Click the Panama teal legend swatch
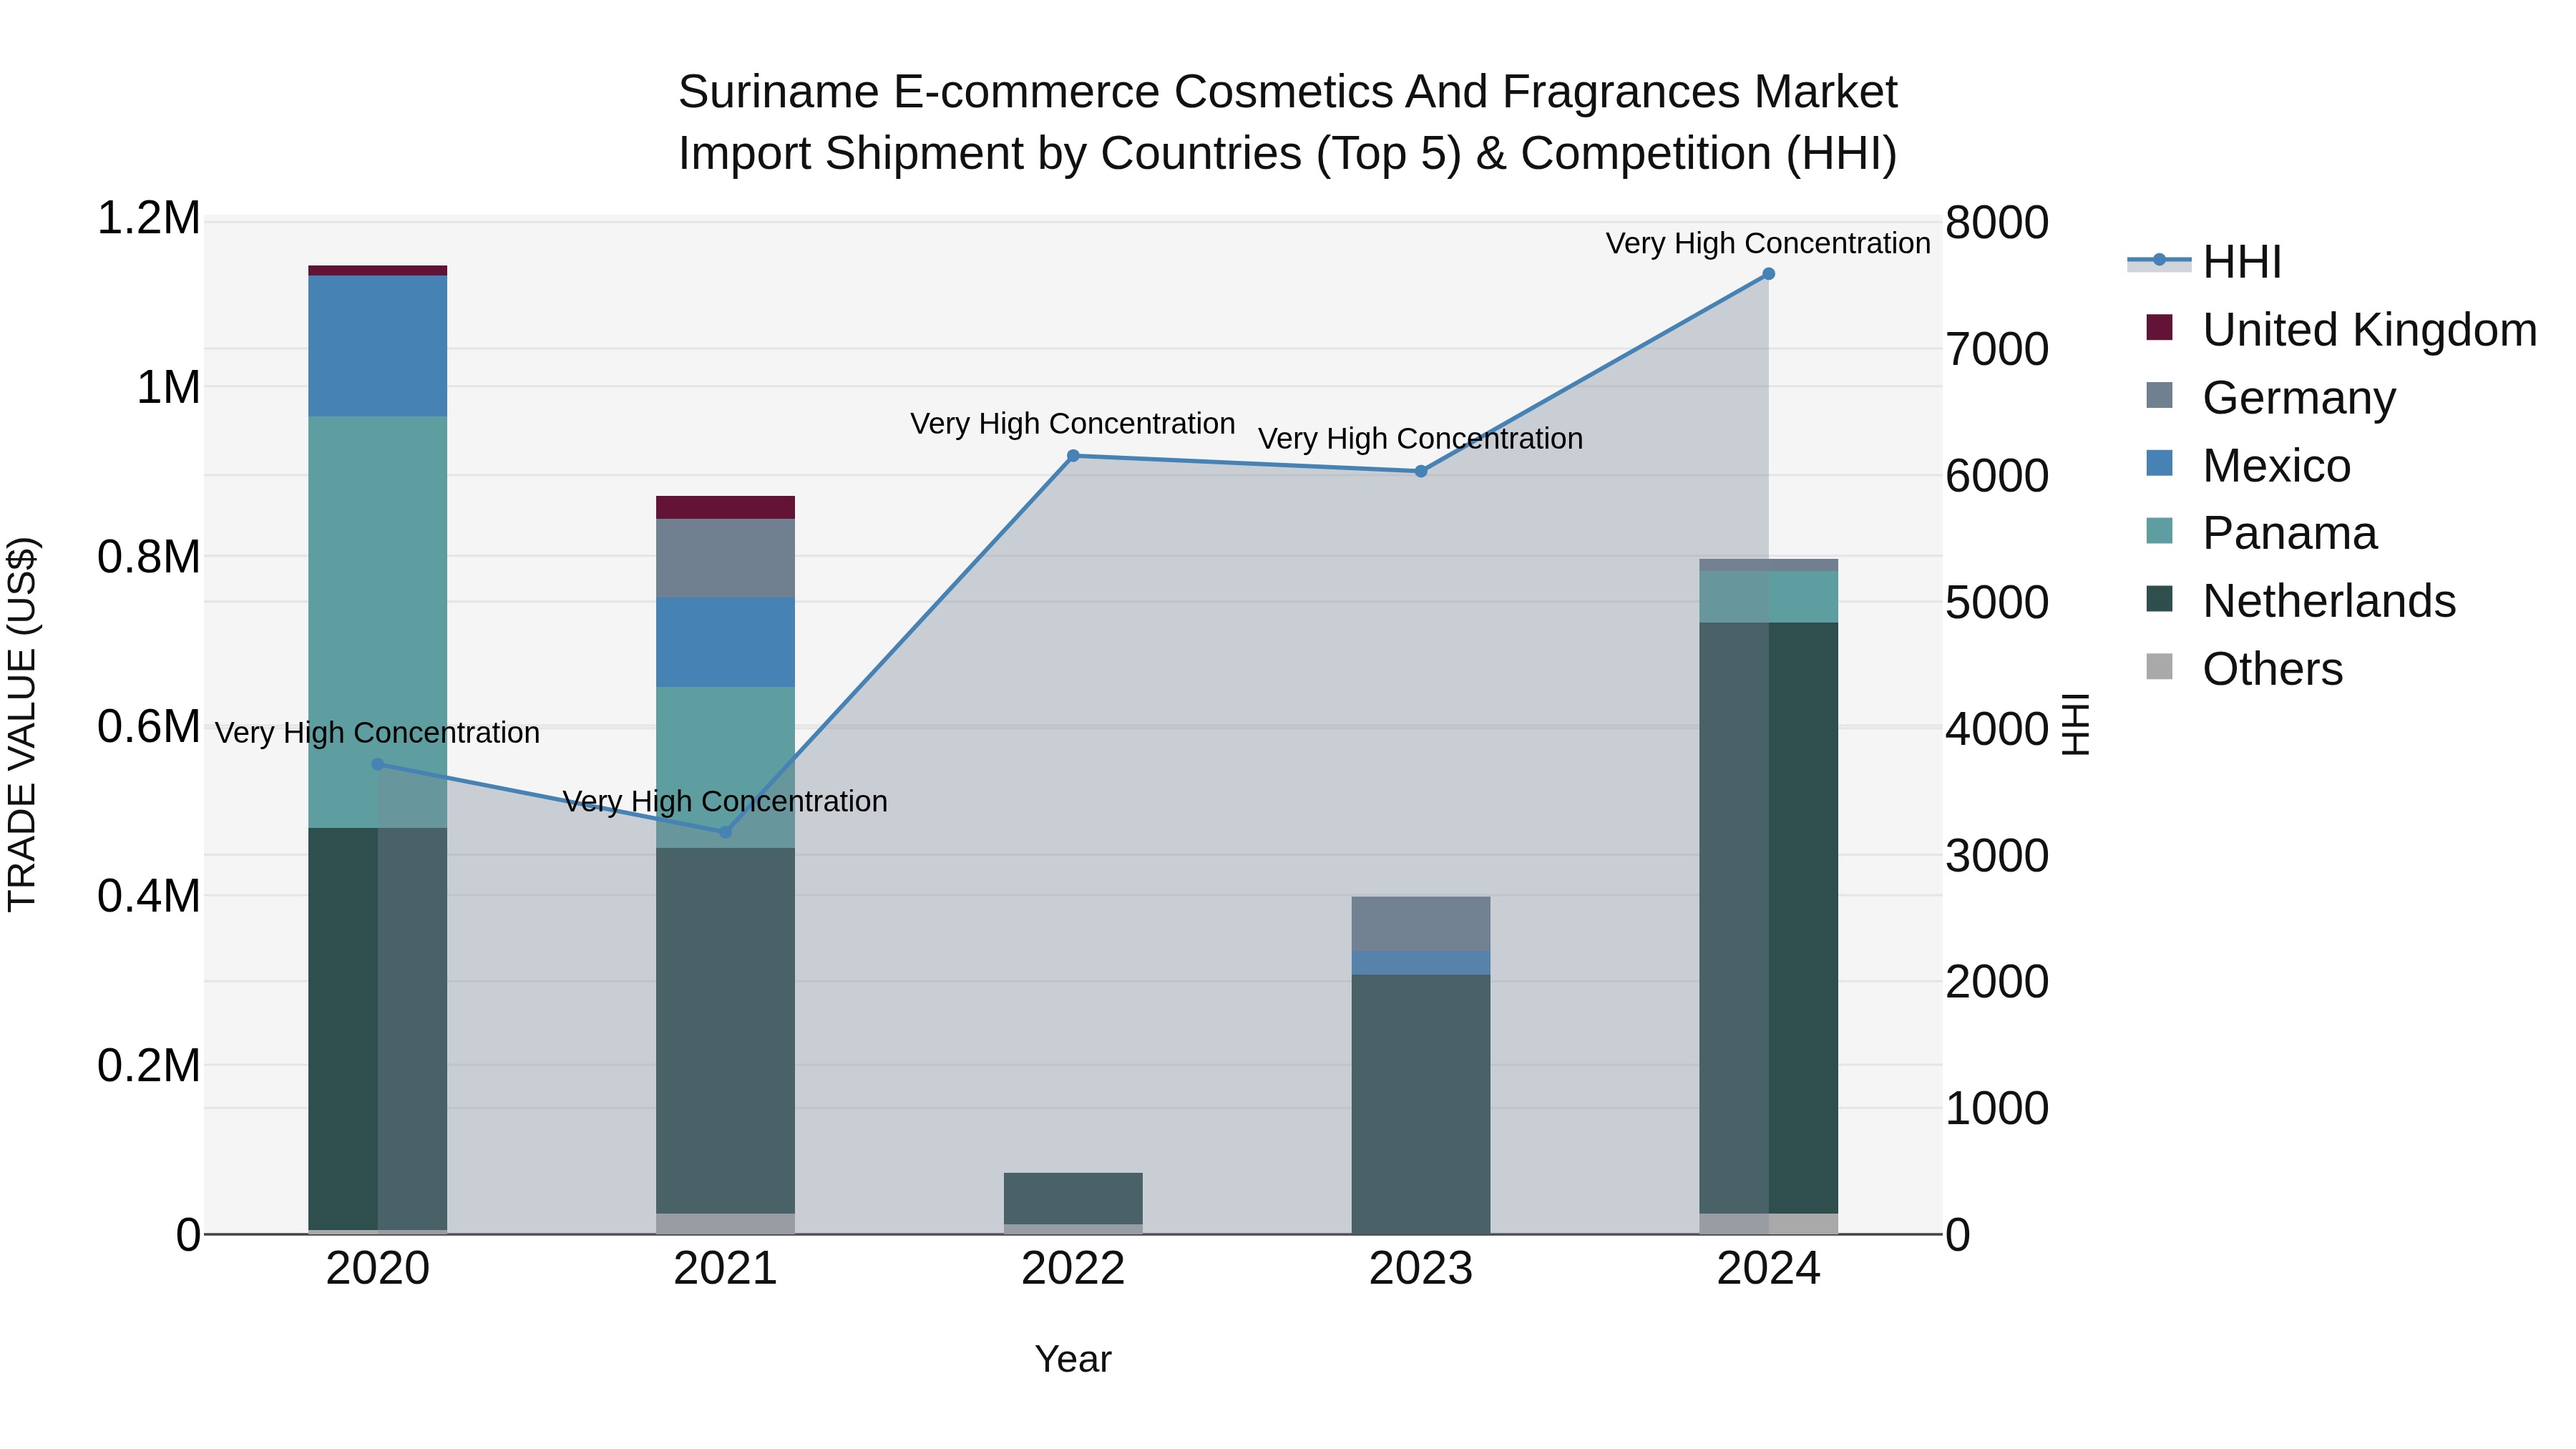Screen dimensions: 2576x1449 pos(2159,531)
